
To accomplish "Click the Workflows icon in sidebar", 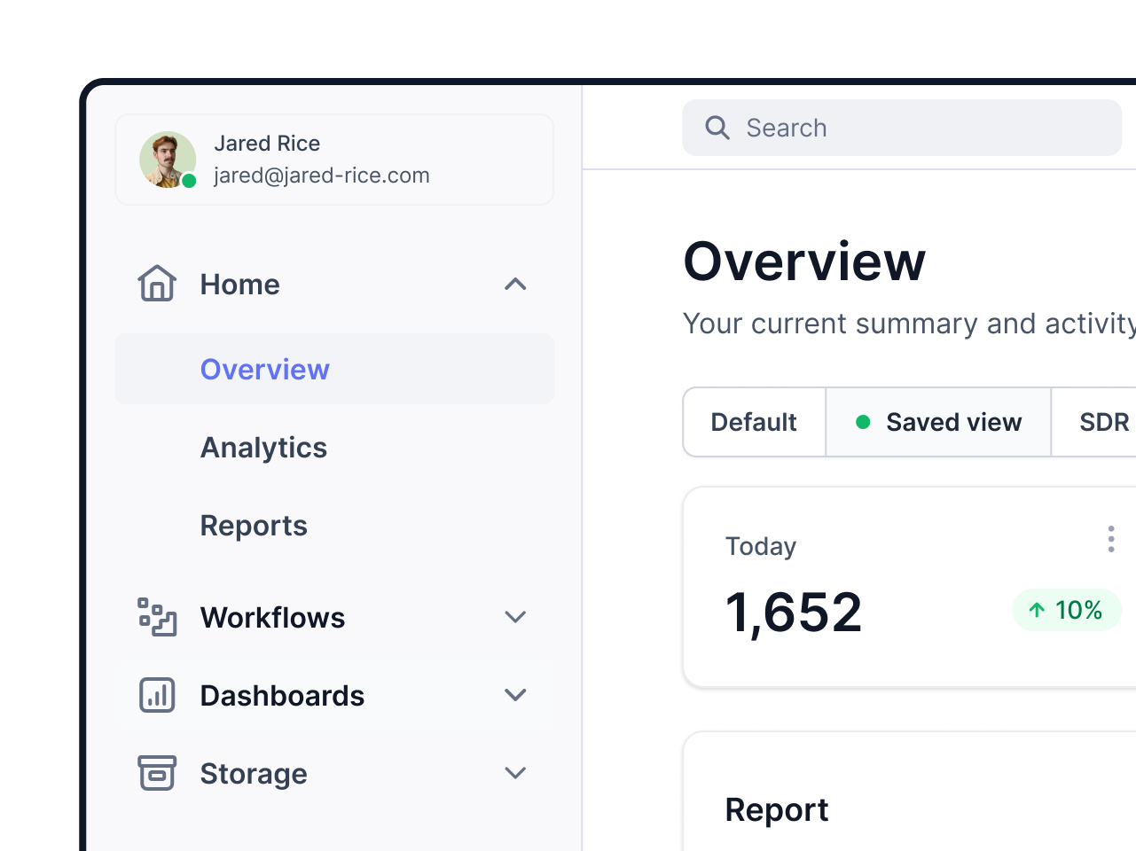I will [157, 617].
